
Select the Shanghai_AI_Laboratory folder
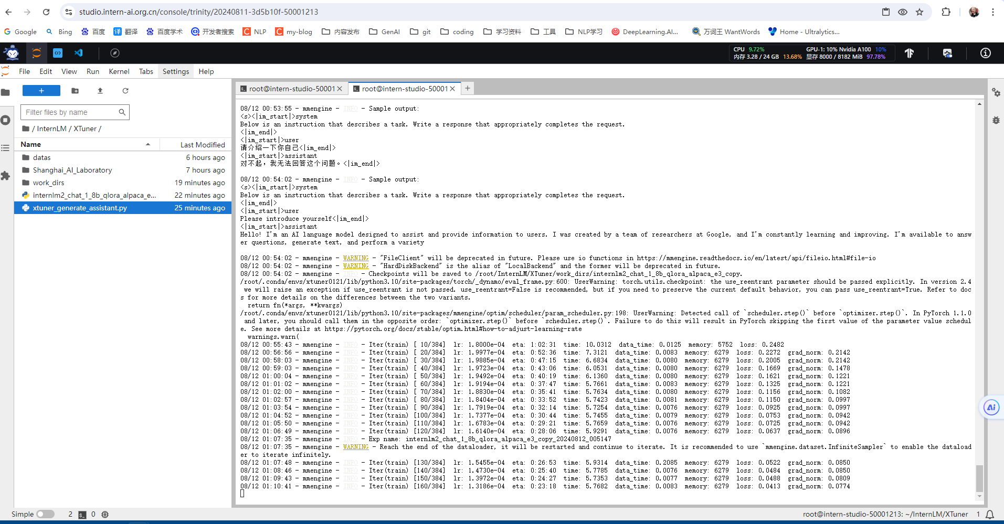pyautogui.click(x=123, y=170)
